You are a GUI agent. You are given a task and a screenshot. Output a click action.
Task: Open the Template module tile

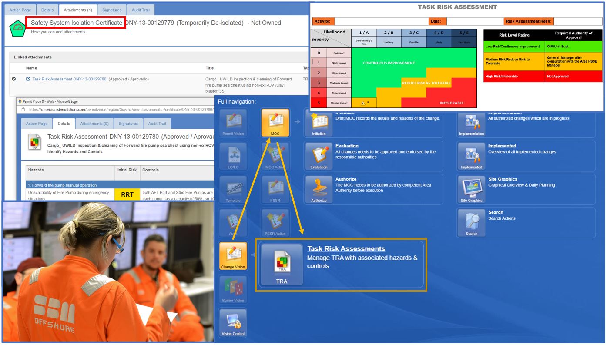(x=233, y=190)
